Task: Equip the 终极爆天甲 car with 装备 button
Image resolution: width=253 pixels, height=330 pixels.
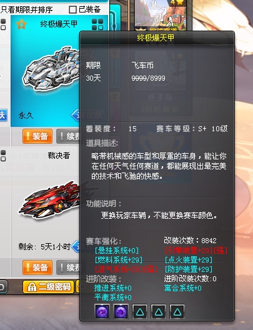Action: (37, 136)
